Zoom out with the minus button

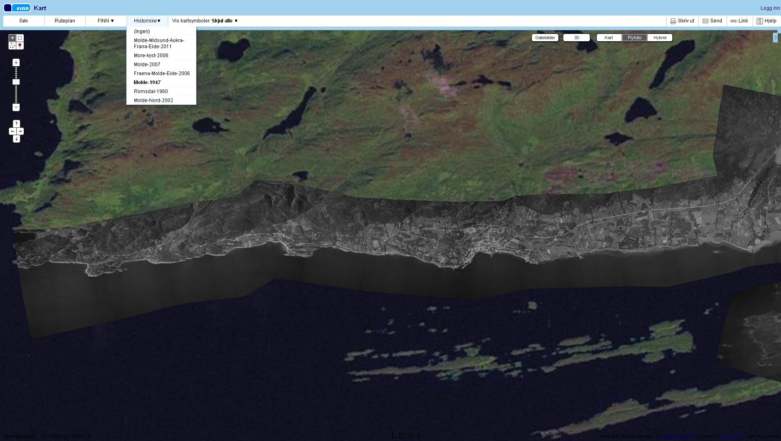(x=16, y=107)
